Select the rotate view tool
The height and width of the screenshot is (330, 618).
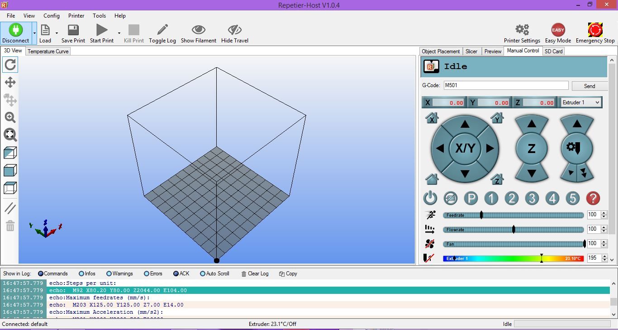coord(10,65)
